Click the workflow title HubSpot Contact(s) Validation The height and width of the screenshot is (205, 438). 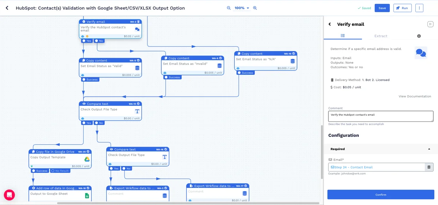[100, 8]
